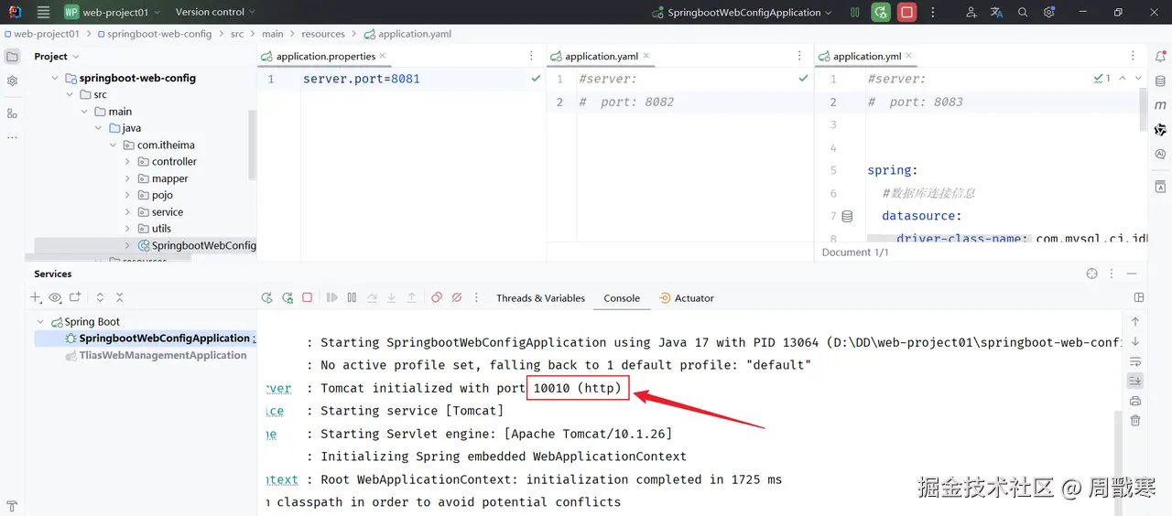Open the Code With Me add-user icon
Screen dimensions: 1172x516
coord(971,12)
